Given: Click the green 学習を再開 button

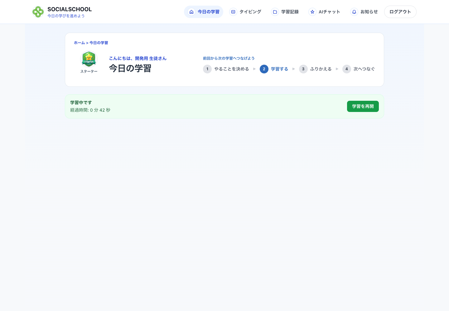Looking at the screenshot, I should 363,106.
